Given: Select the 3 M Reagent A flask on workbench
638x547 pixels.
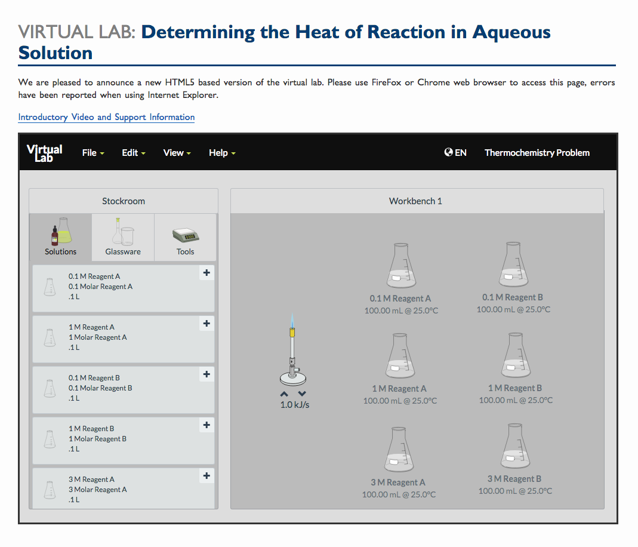Looking at the screenshot, I should (x=399, y=448).
